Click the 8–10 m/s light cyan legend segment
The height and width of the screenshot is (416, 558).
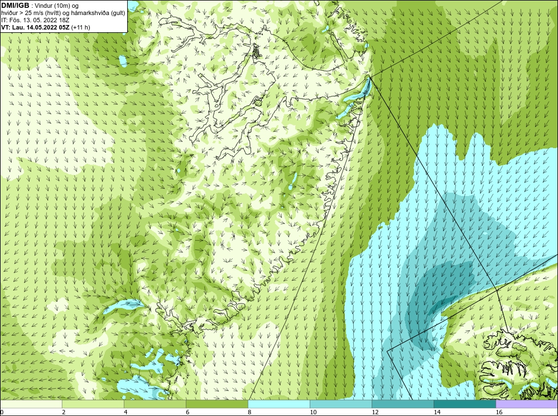point(278,404)
